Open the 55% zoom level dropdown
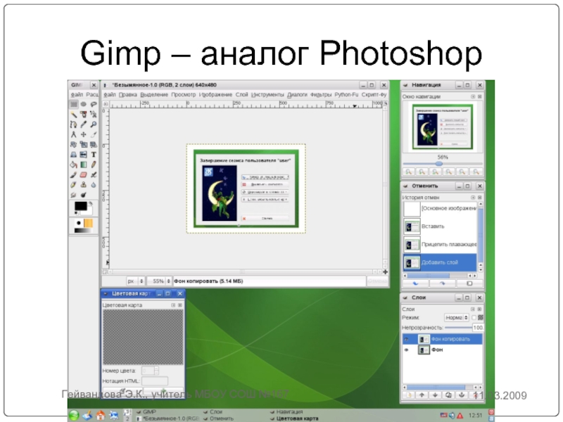 160,281
